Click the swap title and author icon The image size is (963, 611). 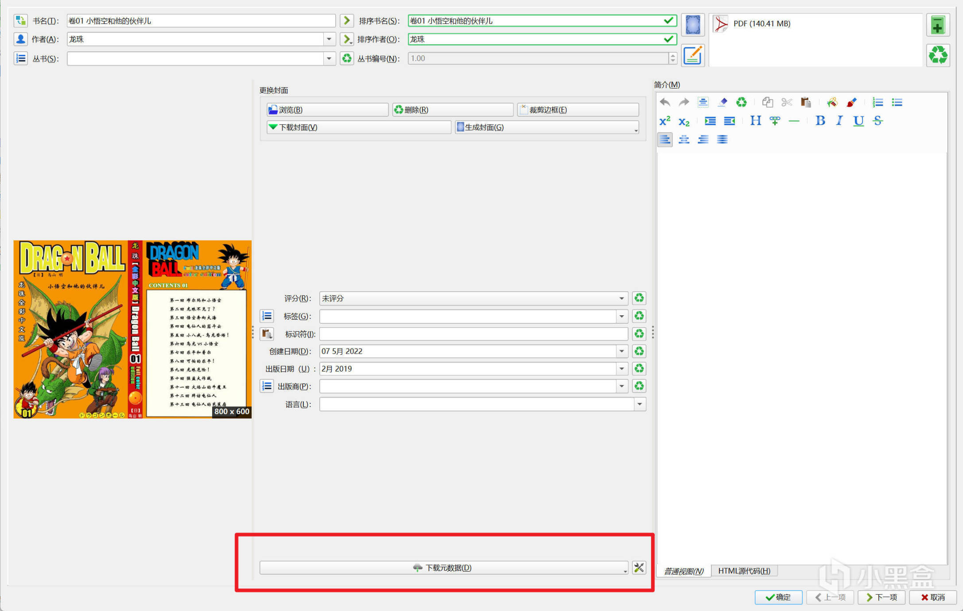20,20
